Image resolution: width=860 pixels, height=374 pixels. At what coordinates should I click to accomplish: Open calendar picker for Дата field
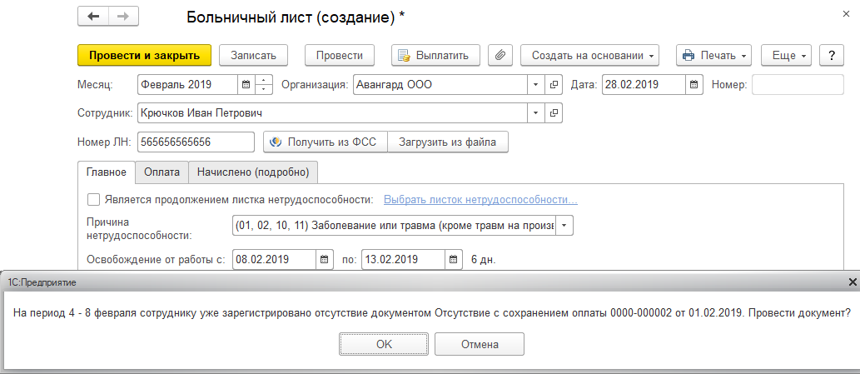[x=693, y=84]
